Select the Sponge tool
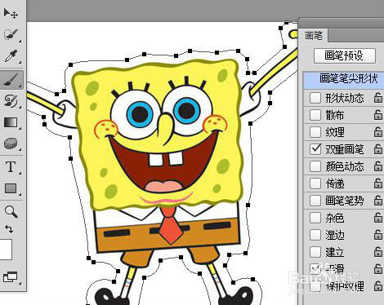The image size is (384, 305). (11, 144)
